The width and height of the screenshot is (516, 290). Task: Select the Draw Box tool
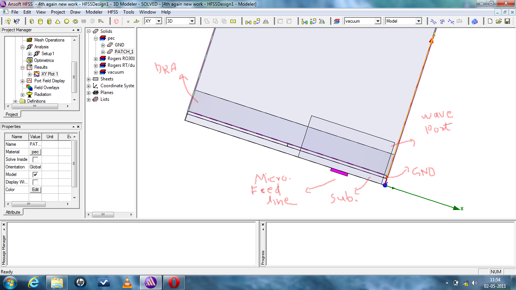(x=32, y=22)
